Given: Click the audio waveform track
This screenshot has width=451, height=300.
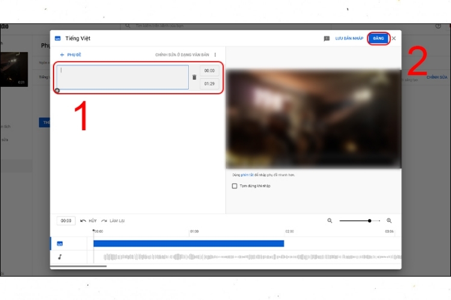Looking at the screenshot, I should tap(252, 257).
